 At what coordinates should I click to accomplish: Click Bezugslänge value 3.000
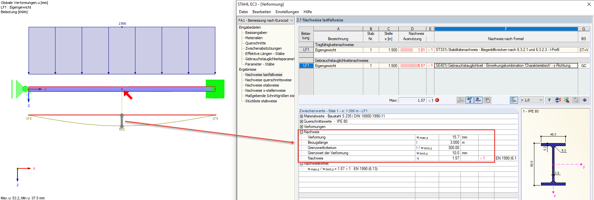(450, 142)
